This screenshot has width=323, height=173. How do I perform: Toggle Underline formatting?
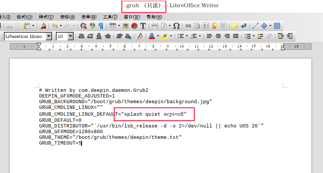[x=99, y=36]
